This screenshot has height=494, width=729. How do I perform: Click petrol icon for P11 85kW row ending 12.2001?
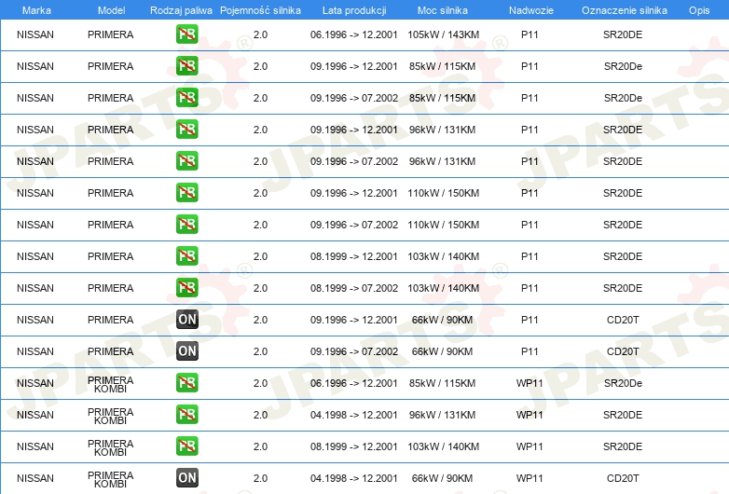pyautogui.click(x=186, y=66)
